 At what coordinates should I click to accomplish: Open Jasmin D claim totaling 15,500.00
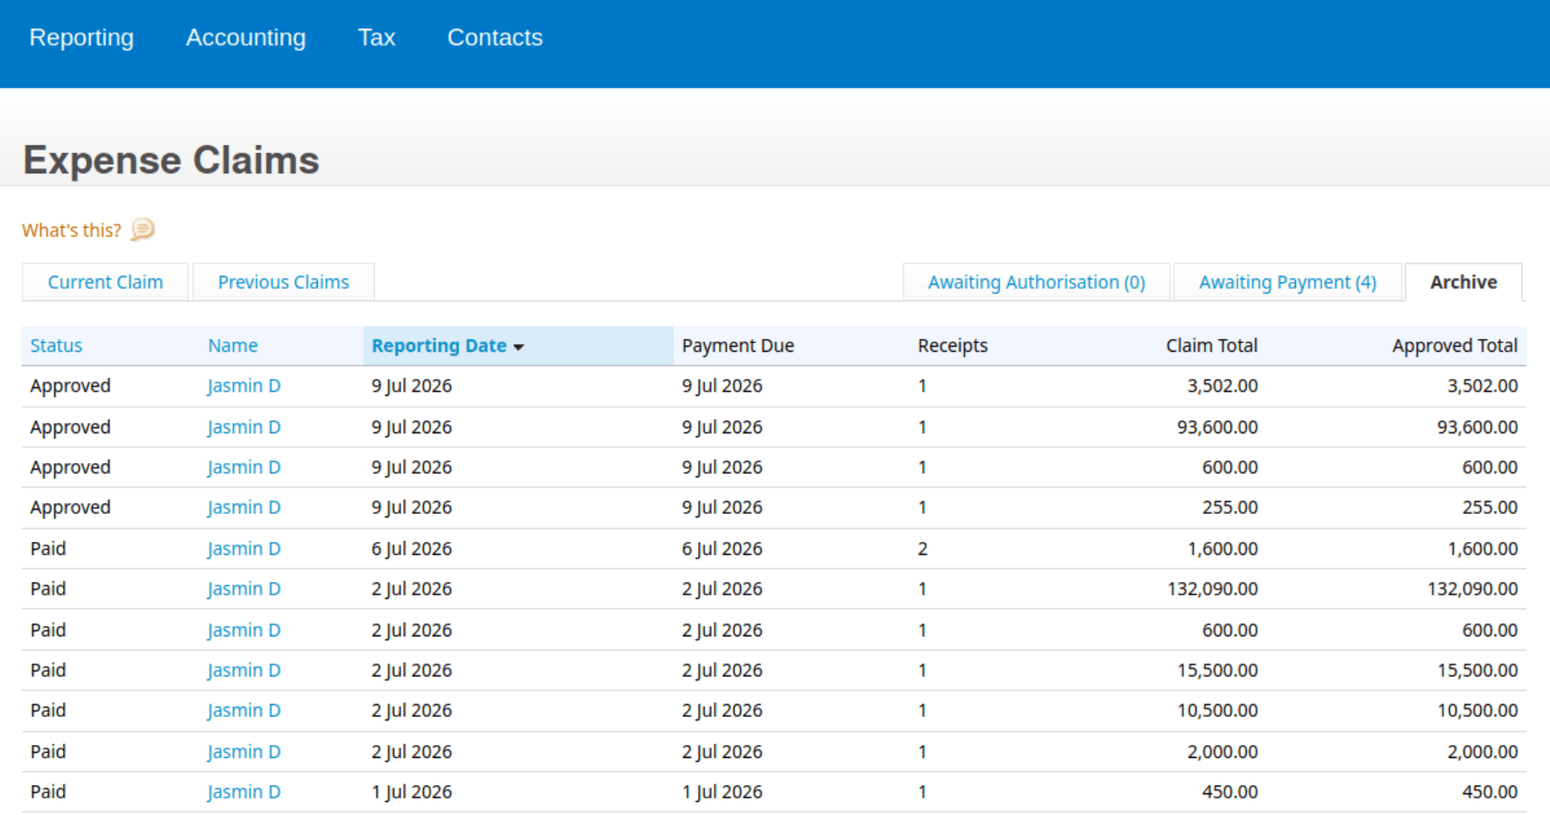243,671
